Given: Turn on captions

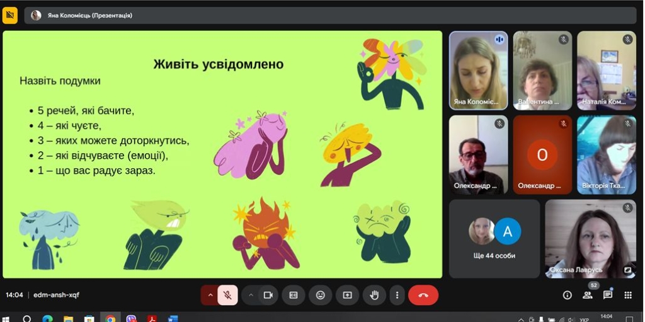Looking at the screenshot, I should (x=294, y=295).
